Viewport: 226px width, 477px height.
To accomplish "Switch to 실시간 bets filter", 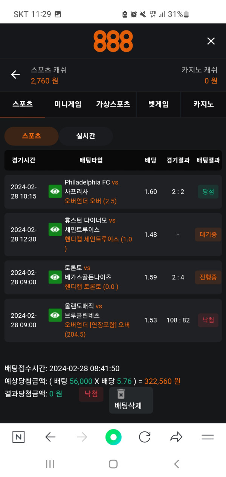I will 86,136.
